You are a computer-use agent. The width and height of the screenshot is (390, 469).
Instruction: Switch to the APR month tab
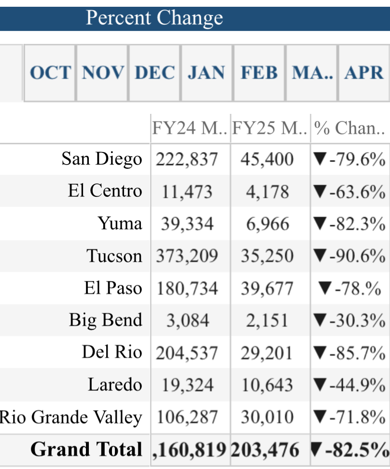pyautogui.click(x=364, y=73)
